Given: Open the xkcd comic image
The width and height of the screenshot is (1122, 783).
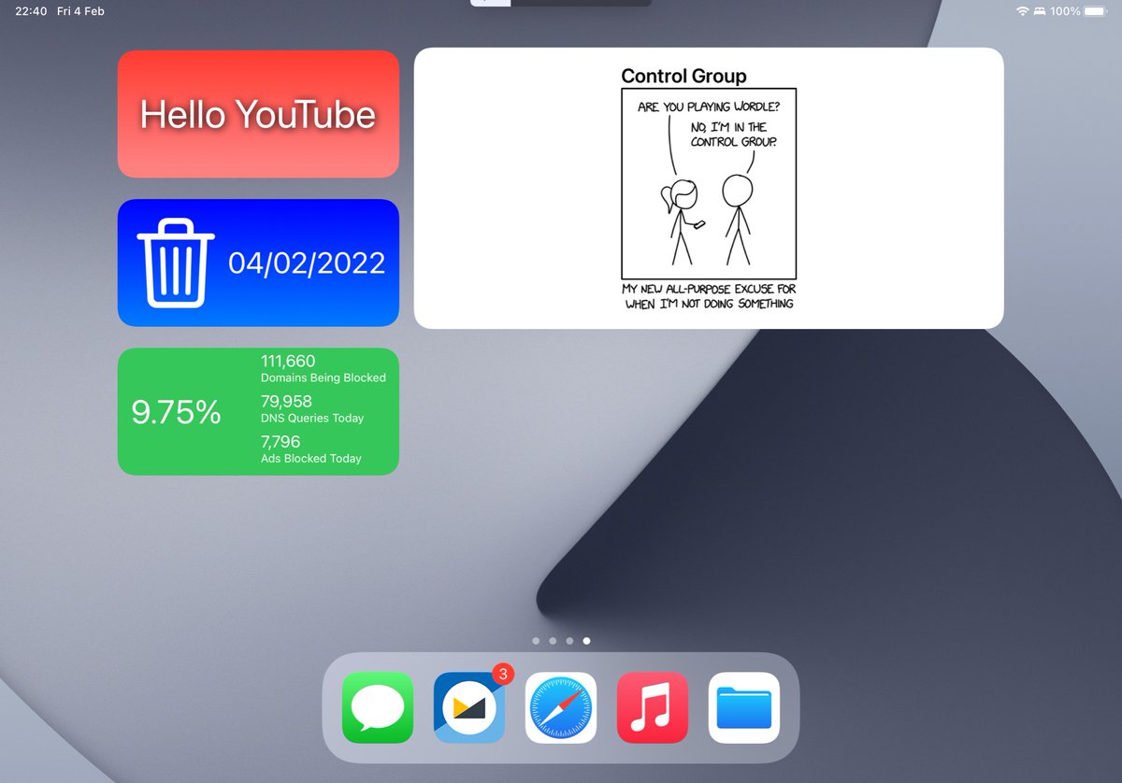Looking at the screenshot, I should coord(709,182).
